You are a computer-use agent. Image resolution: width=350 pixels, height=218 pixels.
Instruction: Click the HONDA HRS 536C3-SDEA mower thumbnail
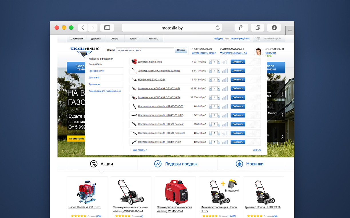point(134,80)
